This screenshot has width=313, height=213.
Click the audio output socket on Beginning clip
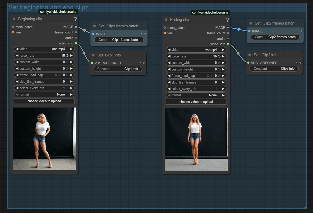pyautogui.click(x=76, y=38)
